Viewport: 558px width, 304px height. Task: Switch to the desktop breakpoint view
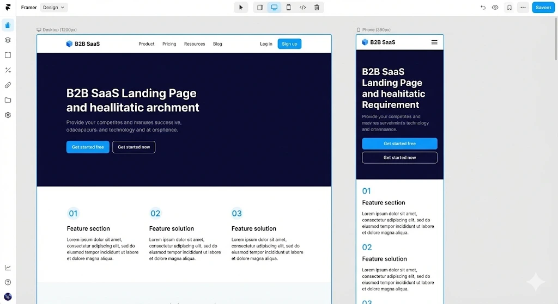tap(274, 8)
